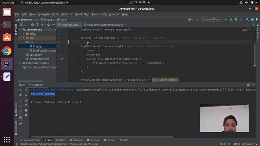260x146 pixels.
Task: Open the Problems tool window button
Action: (x=76, y=140)
